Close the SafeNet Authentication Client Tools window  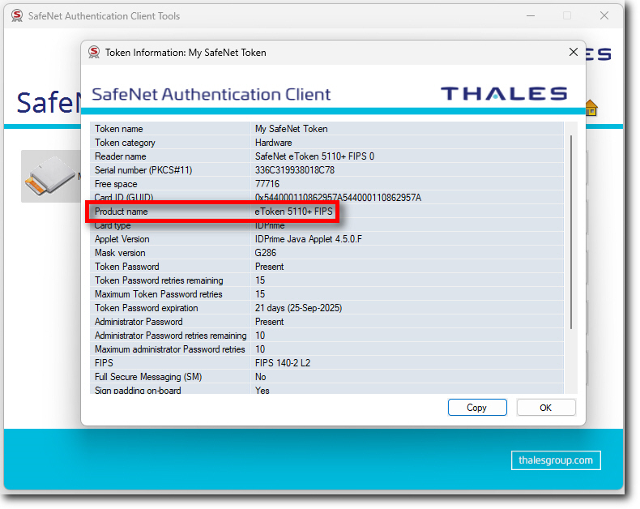click(604, 15)
